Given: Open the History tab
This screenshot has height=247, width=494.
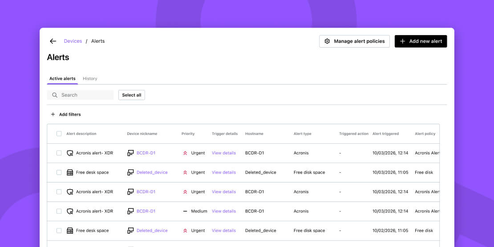Looking at the screenshot, I should coord(90,79).
